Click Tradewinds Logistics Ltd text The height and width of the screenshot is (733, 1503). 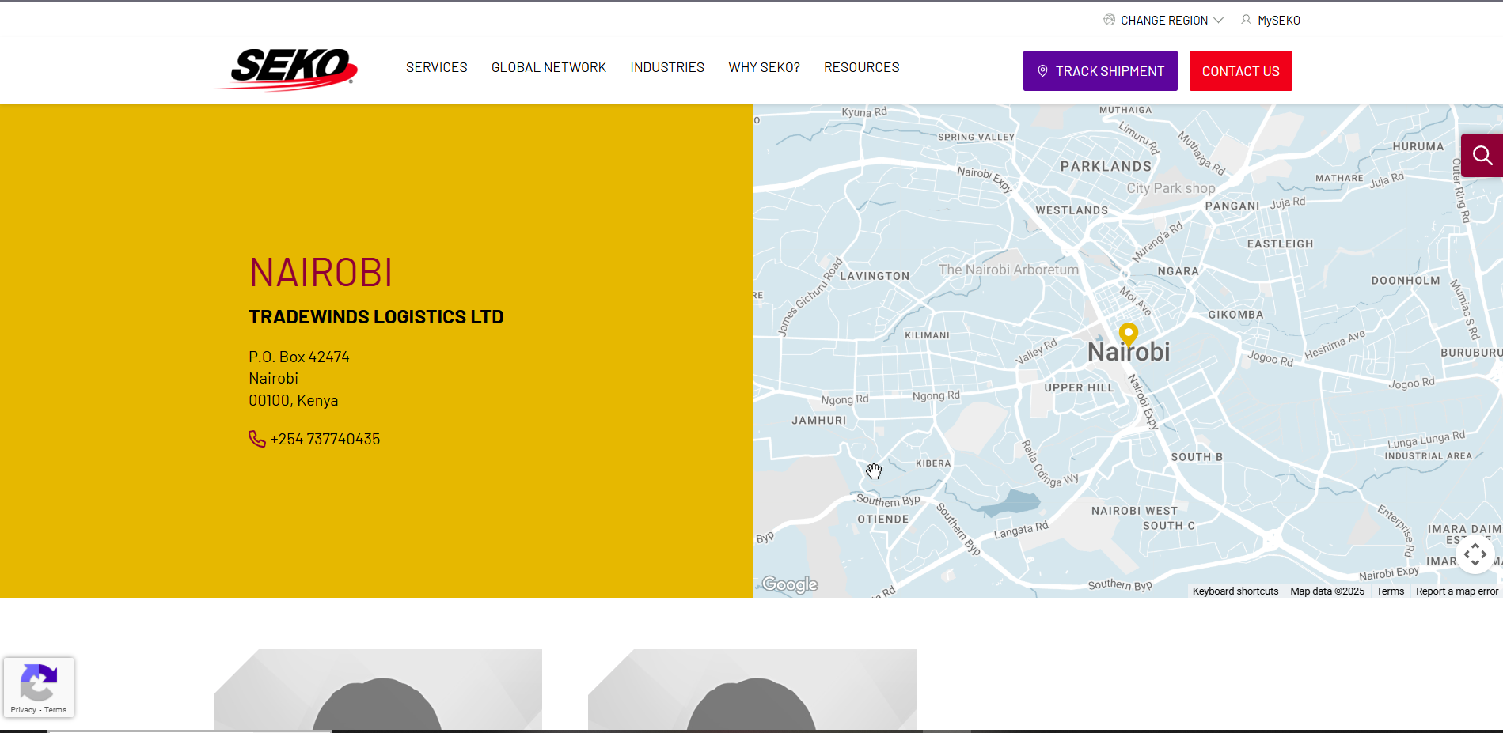point(376,317)
